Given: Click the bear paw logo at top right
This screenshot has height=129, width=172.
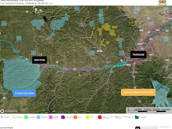Looking at the screenshot, I should pos(162,3).
